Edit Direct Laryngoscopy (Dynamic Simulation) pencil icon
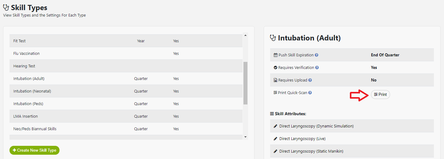Screen dimensions: 444x159 click(x=275, y=126)
